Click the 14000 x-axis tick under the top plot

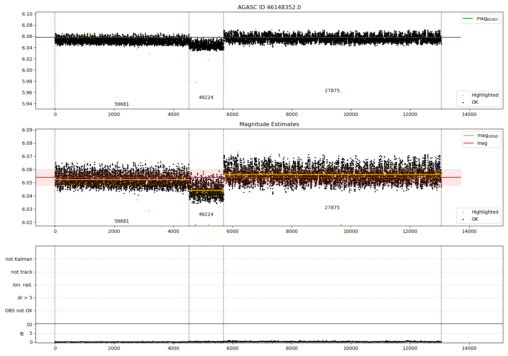coord(469,115)
